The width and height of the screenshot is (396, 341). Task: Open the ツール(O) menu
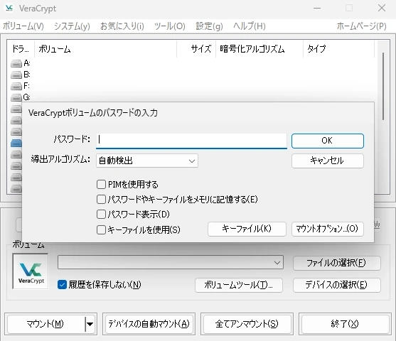[x=170, y=26]
